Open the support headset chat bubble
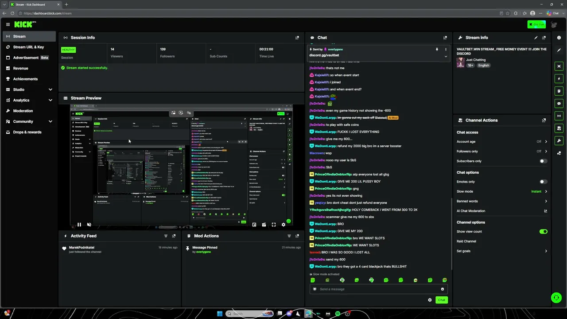Viewport: 567px width, 319px height. tap(556, 298)
